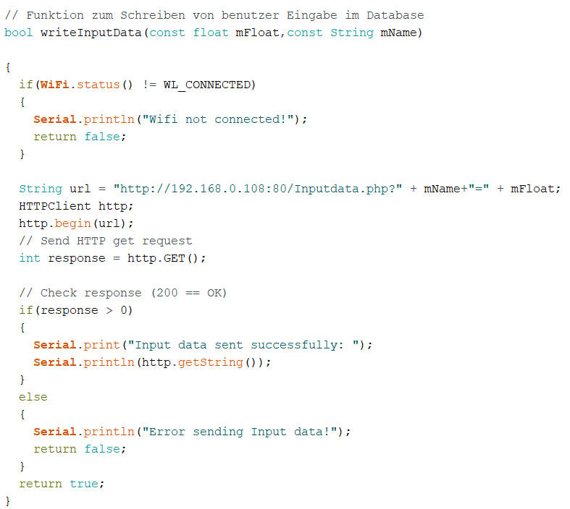Image resolution: width=570 pixels, height=509 pixels.
Task: Click the first comment line about Funktion zum Schreiben
Action: click(x=214, y=15)
